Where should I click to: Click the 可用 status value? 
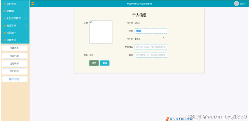tap(91, 55)
